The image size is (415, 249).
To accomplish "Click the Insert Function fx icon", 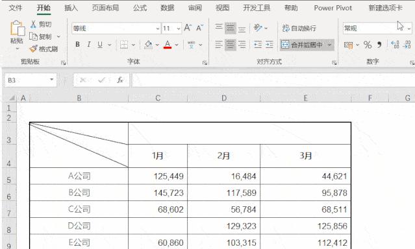I will tap(120, 80).
